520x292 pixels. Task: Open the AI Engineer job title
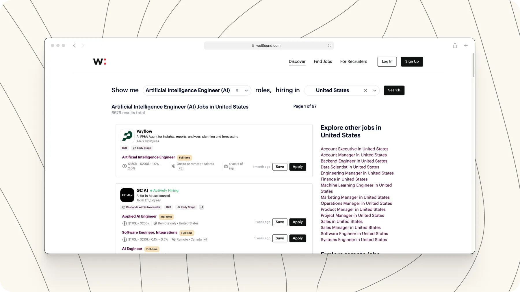click(132, 248)
